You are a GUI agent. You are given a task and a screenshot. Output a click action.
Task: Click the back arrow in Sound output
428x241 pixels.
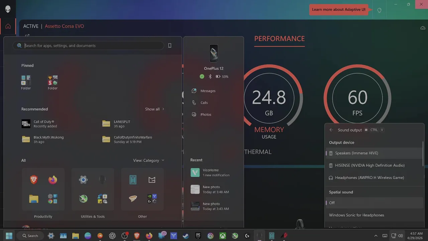(x=331, y=130)
